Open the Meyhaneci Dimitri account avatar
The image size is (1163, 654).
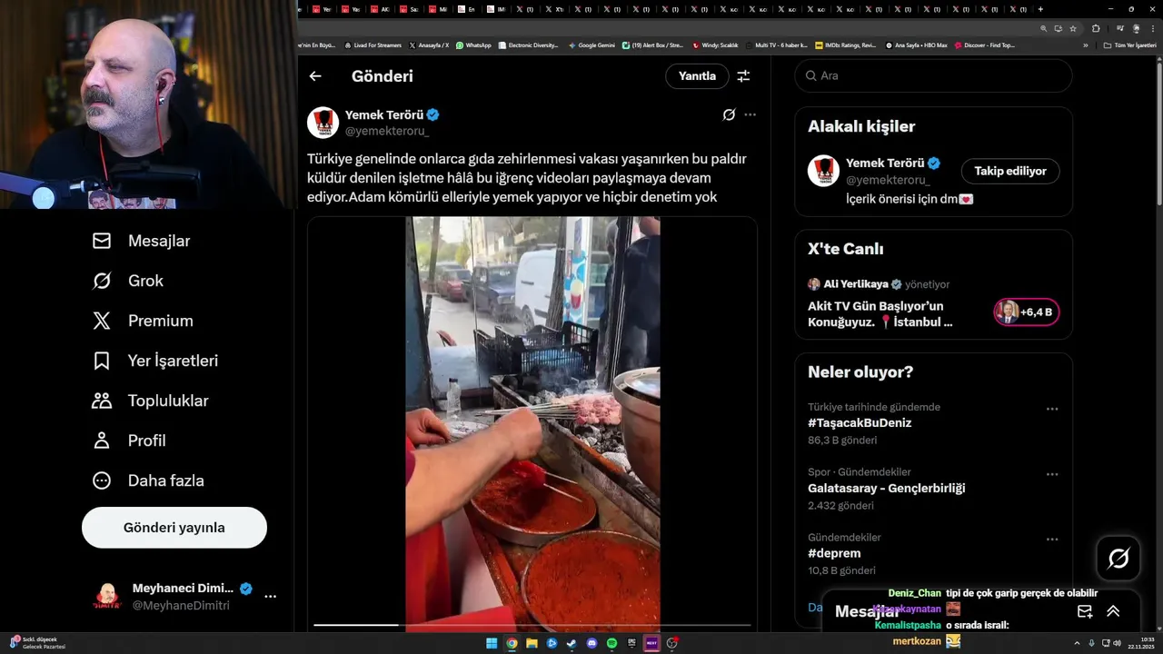tap(107, 597)
